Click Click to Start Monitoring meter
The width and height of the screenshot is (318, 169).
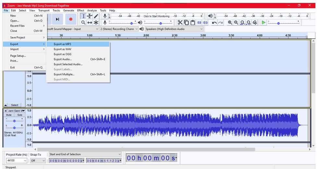click(x=156, y=16)
